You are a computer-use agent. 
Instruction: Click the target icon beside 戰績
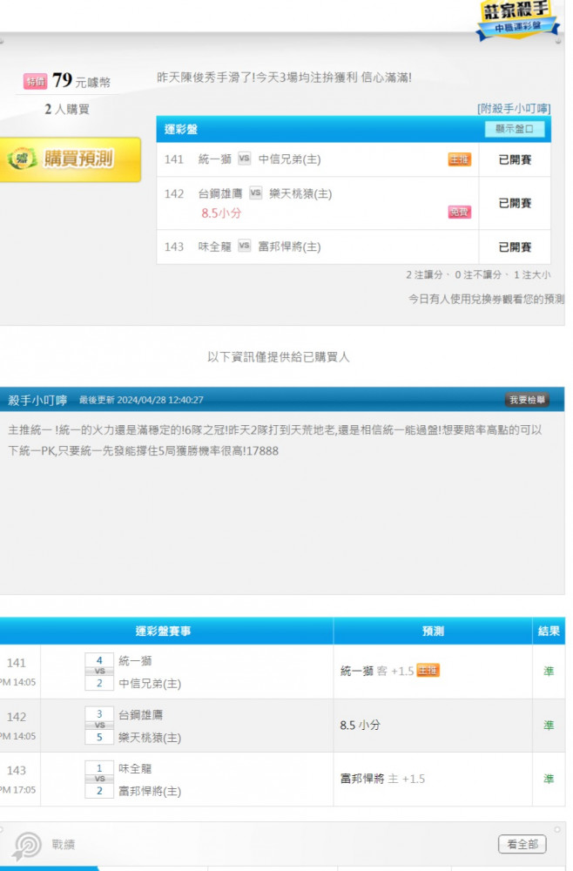[x=27, y=846]
